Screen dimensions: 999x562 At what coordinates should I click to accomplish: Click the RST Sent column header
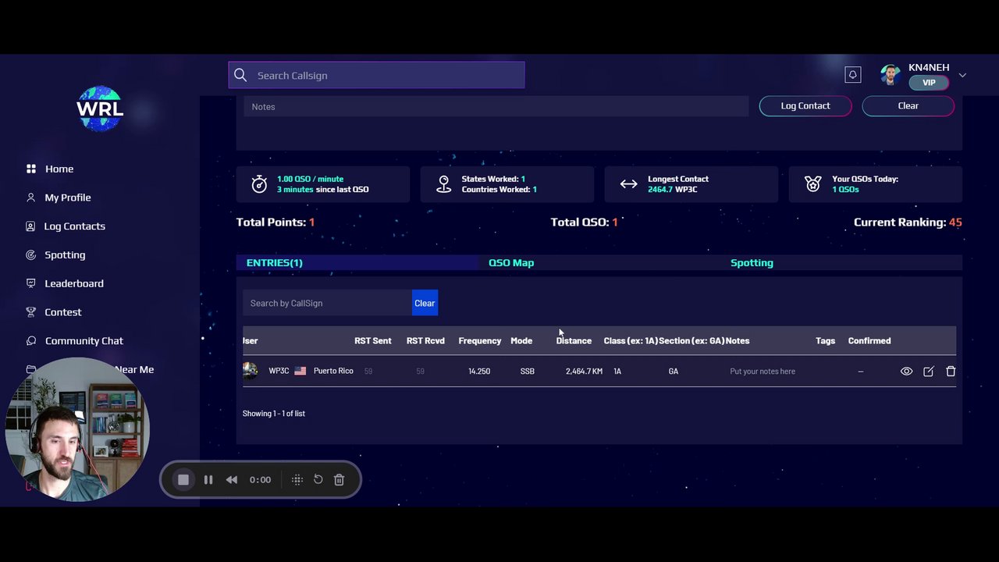tap(372, 340)
